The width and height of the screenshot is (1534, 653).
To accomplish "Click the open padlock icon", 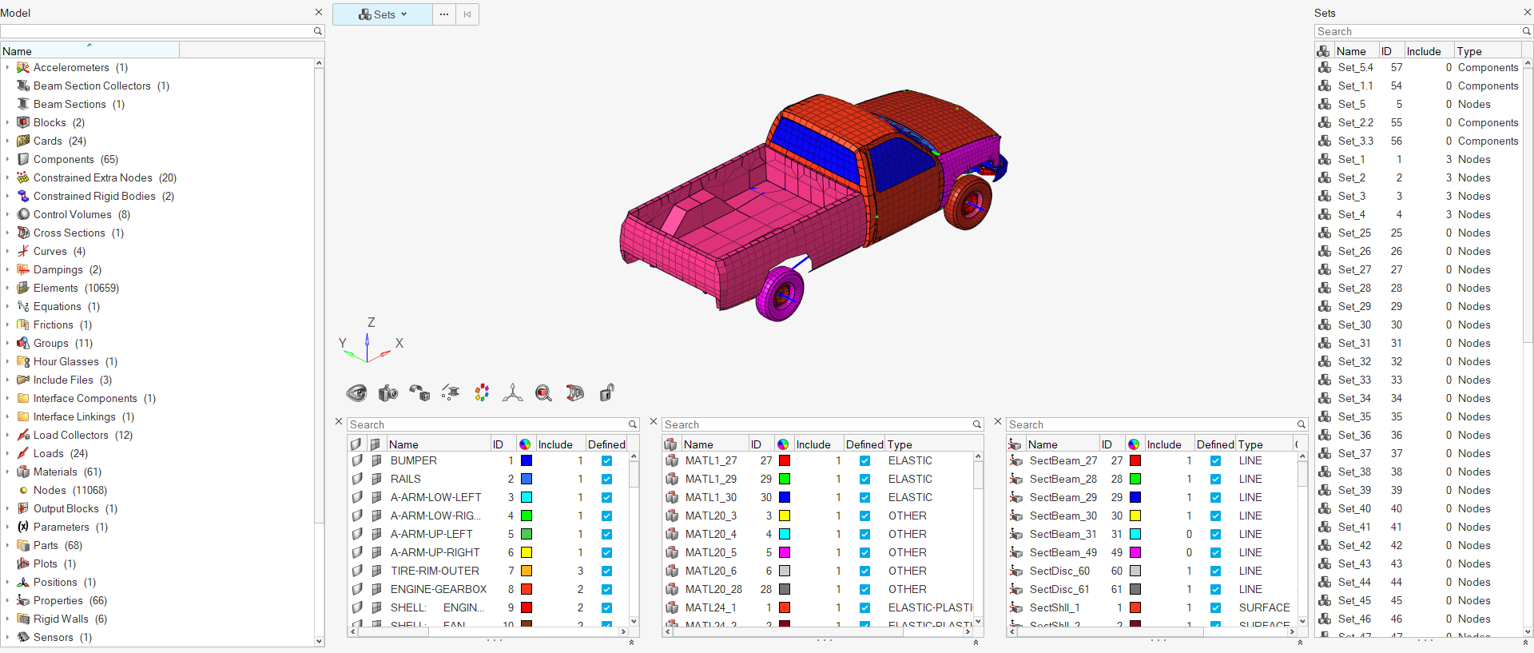I will (606, 392).
